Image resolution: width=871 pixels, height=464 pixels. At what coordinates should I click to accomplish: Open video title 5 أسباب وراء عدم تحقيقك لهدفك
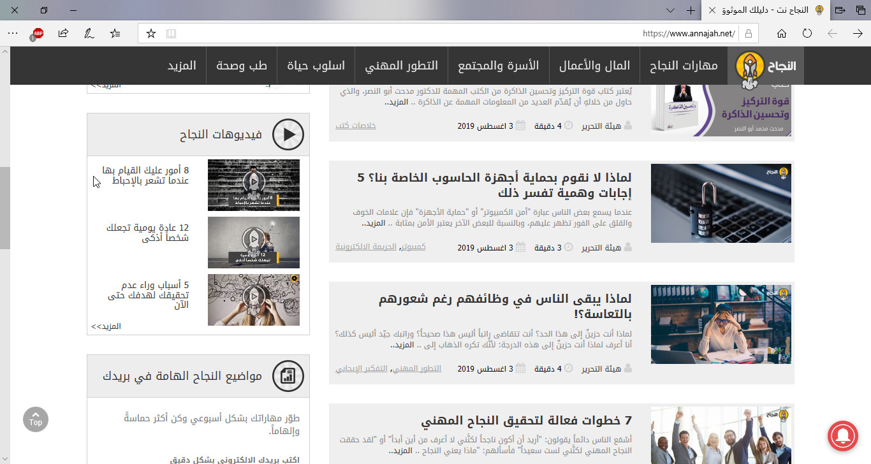coord(149,294)
